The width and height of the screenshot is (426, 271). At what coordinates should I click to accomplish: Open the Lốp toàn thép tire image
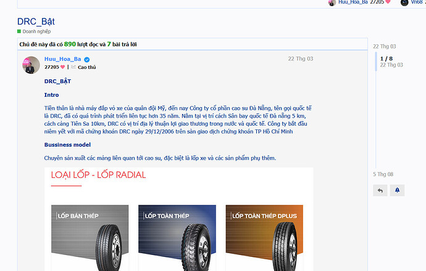(177, 238)
